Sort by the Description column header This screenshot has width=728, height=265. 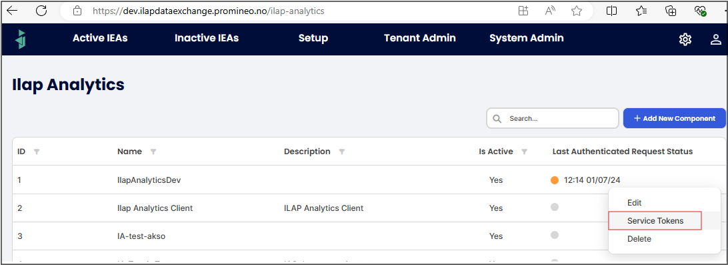307,152
